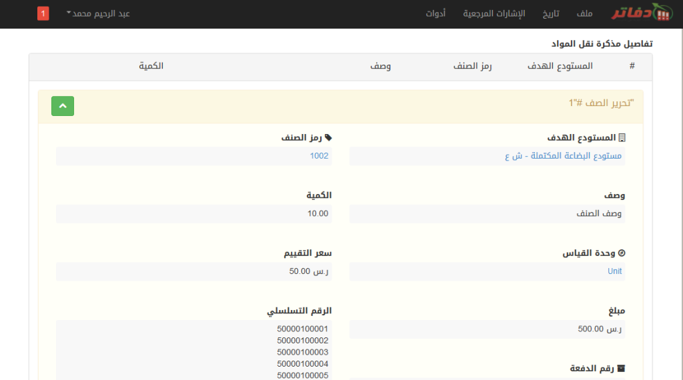Select serial number 50000100003
The image size is (683, 380).
(302, 352)
